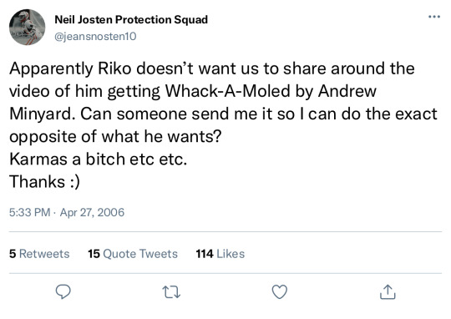
Task: Select the 'Karmas a bitch etc etc.' line
Action: (x=98, y=159)
